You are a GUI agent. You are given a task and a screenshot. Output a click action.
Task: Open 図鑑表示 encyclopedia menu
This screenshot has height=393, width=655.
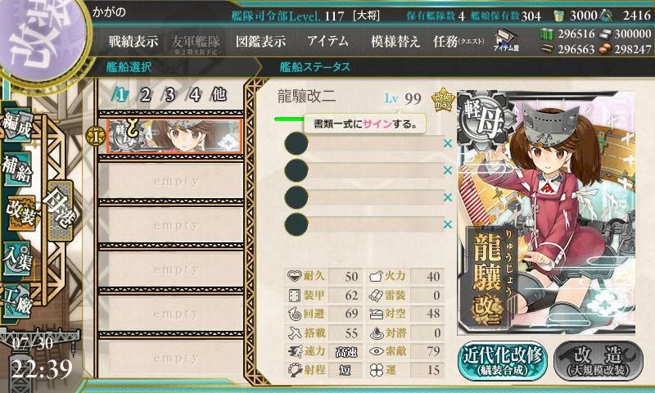click(260, 41)
